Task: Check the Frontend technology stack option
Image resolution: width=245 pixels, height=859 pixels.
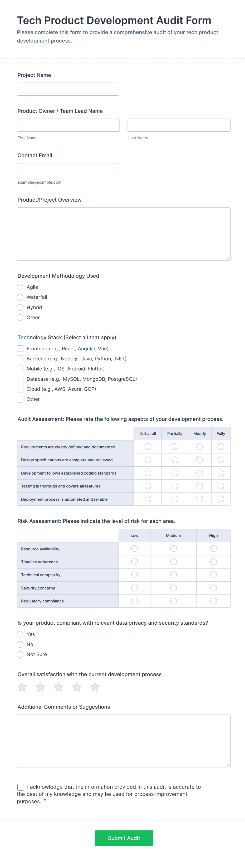Action: point(20,349)
